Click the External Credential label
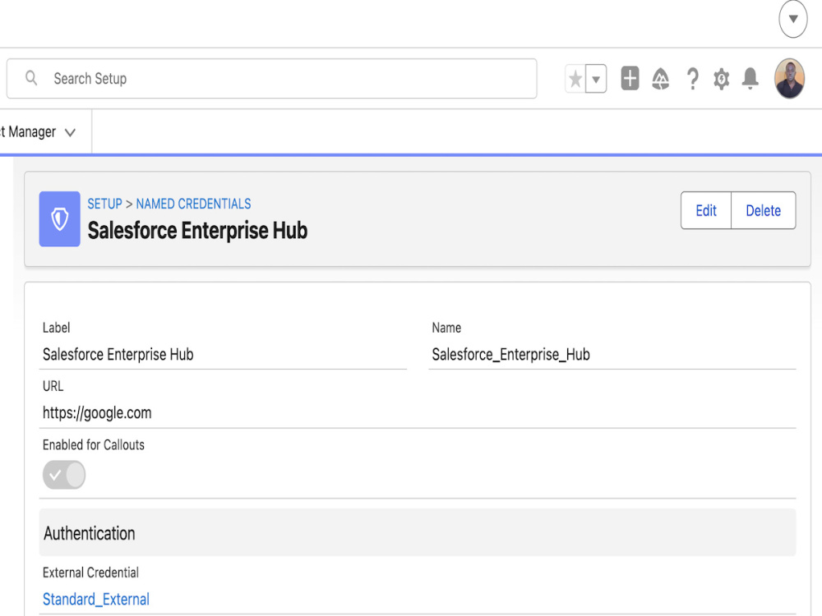 [x=90, y=572]
